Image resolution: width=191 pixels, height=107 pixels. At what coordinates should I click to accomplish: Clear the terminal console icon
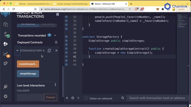coord(73,98)
